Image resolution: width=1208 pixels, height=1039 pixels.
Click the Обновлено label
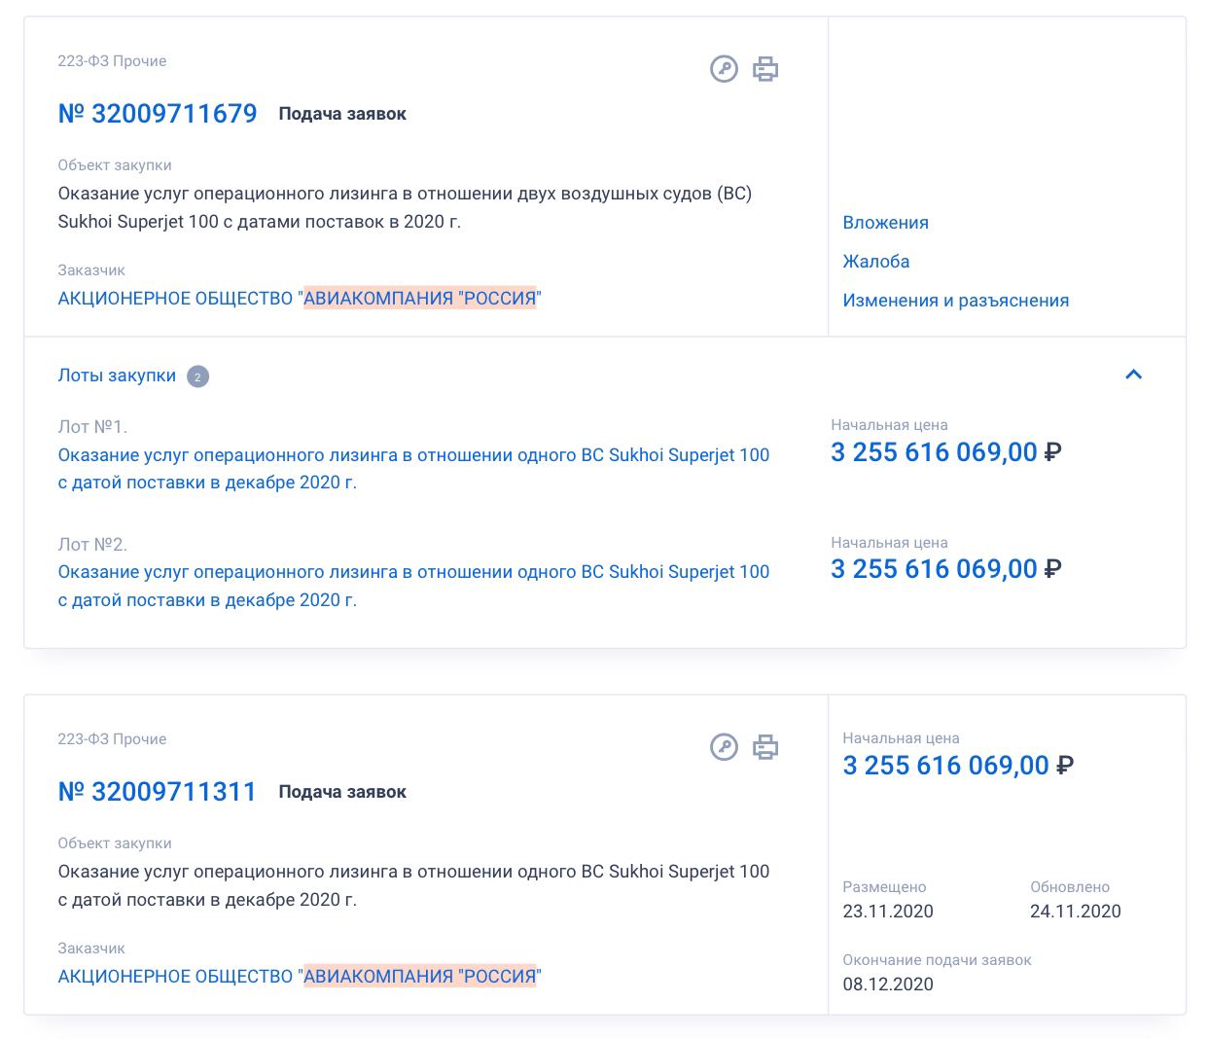pyautogui.click(x=1070, y=887)
